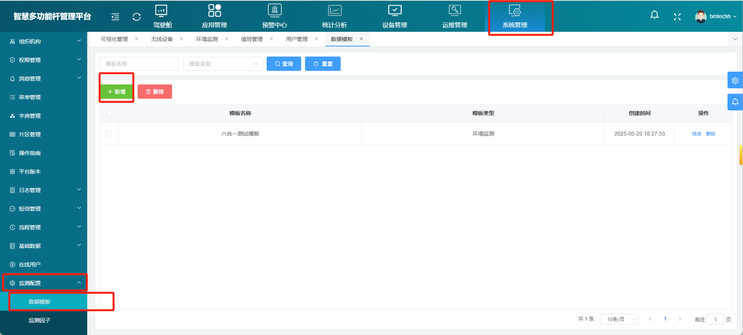743x335 pixels.
Task: Select 监测因子 in the sidebar
Action: (x=40, y=320)
